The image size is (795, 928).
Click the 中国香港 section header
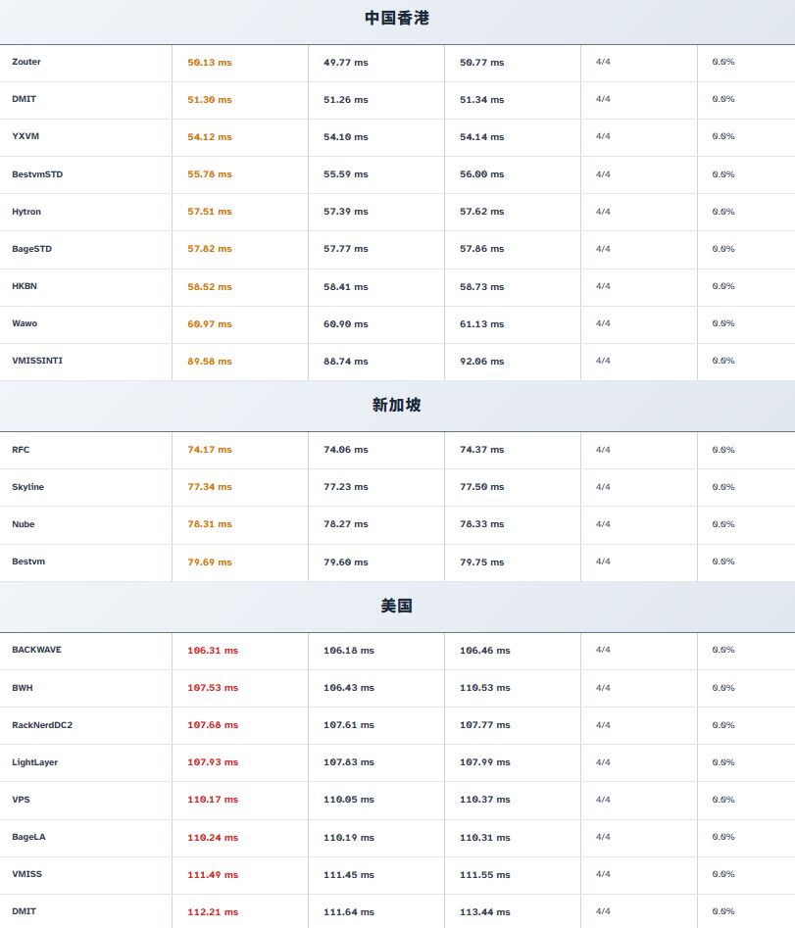pyautogui.click(x=397, y=19)
